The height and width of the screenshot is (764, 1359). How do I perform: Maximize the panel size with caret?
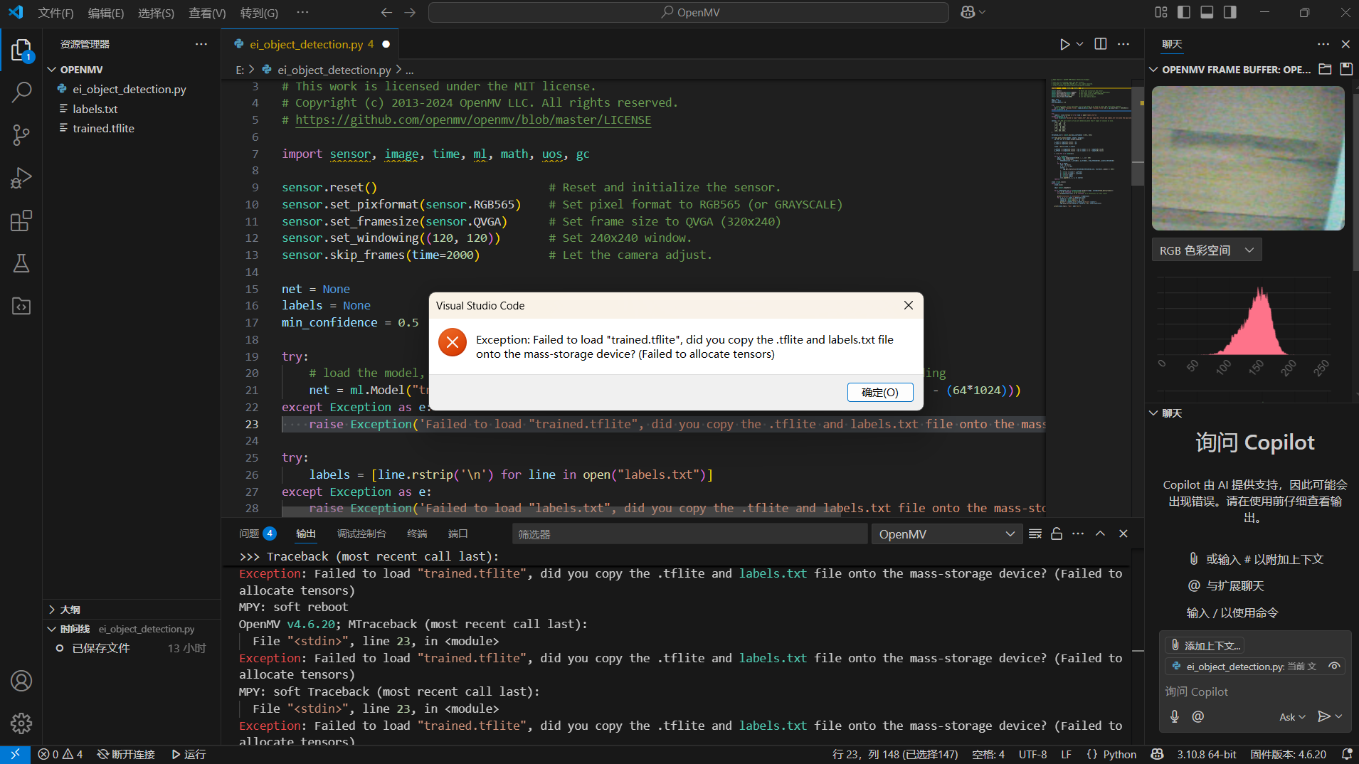point(1100,534)
